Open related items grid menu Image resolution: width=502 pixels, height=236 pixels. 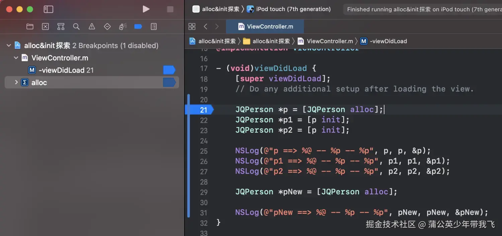click(x=192, y=26)
